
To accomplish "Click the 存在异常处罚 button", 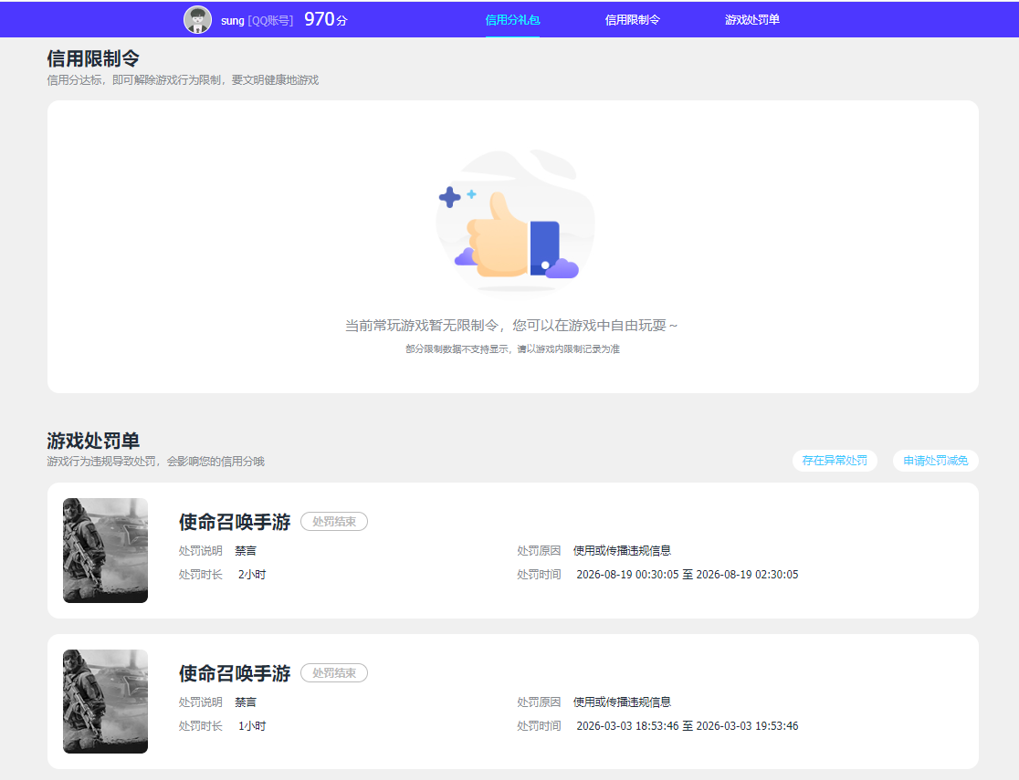I will (x=835, y=461).
